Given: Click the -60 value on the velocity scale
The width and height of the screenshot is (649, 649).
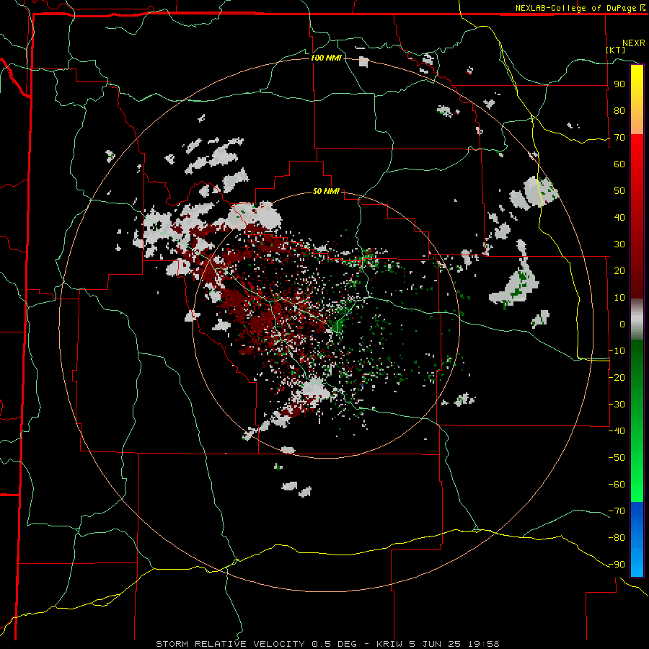Looking at the screenshot, I should (x=617, y=485).
